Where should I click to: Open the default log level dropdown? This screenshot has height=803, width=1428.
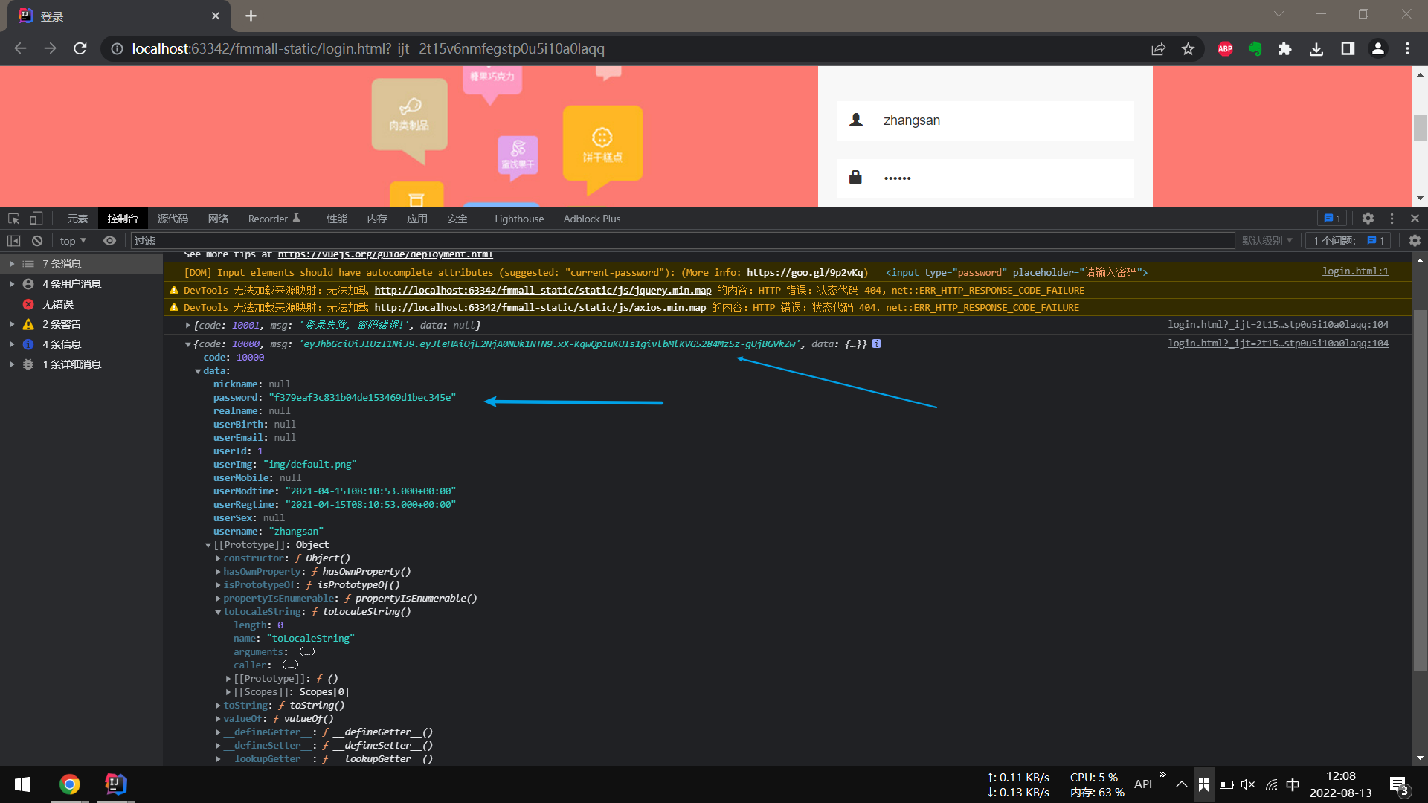(1267, 241)
